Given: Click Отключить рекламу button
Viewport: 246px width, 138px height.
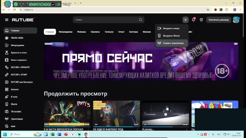Looking at the screenshot, I should click(x=219, y=20).
